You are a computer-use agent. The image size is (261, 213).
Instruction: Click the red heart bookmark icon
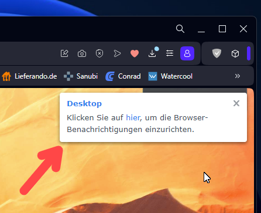pyautogui.click(x=135, y=53)
